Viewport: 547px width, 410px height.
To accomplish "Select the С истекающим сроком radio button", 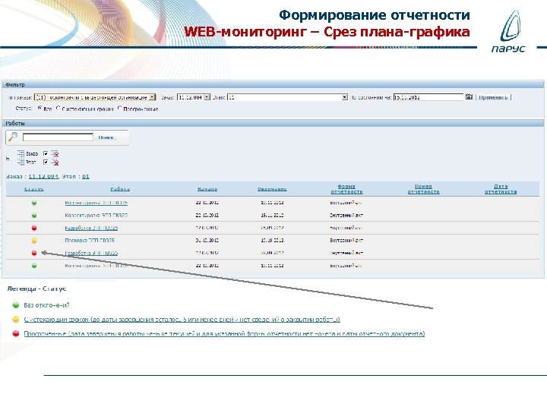I will pyautogui.click(x=58, y=109).
